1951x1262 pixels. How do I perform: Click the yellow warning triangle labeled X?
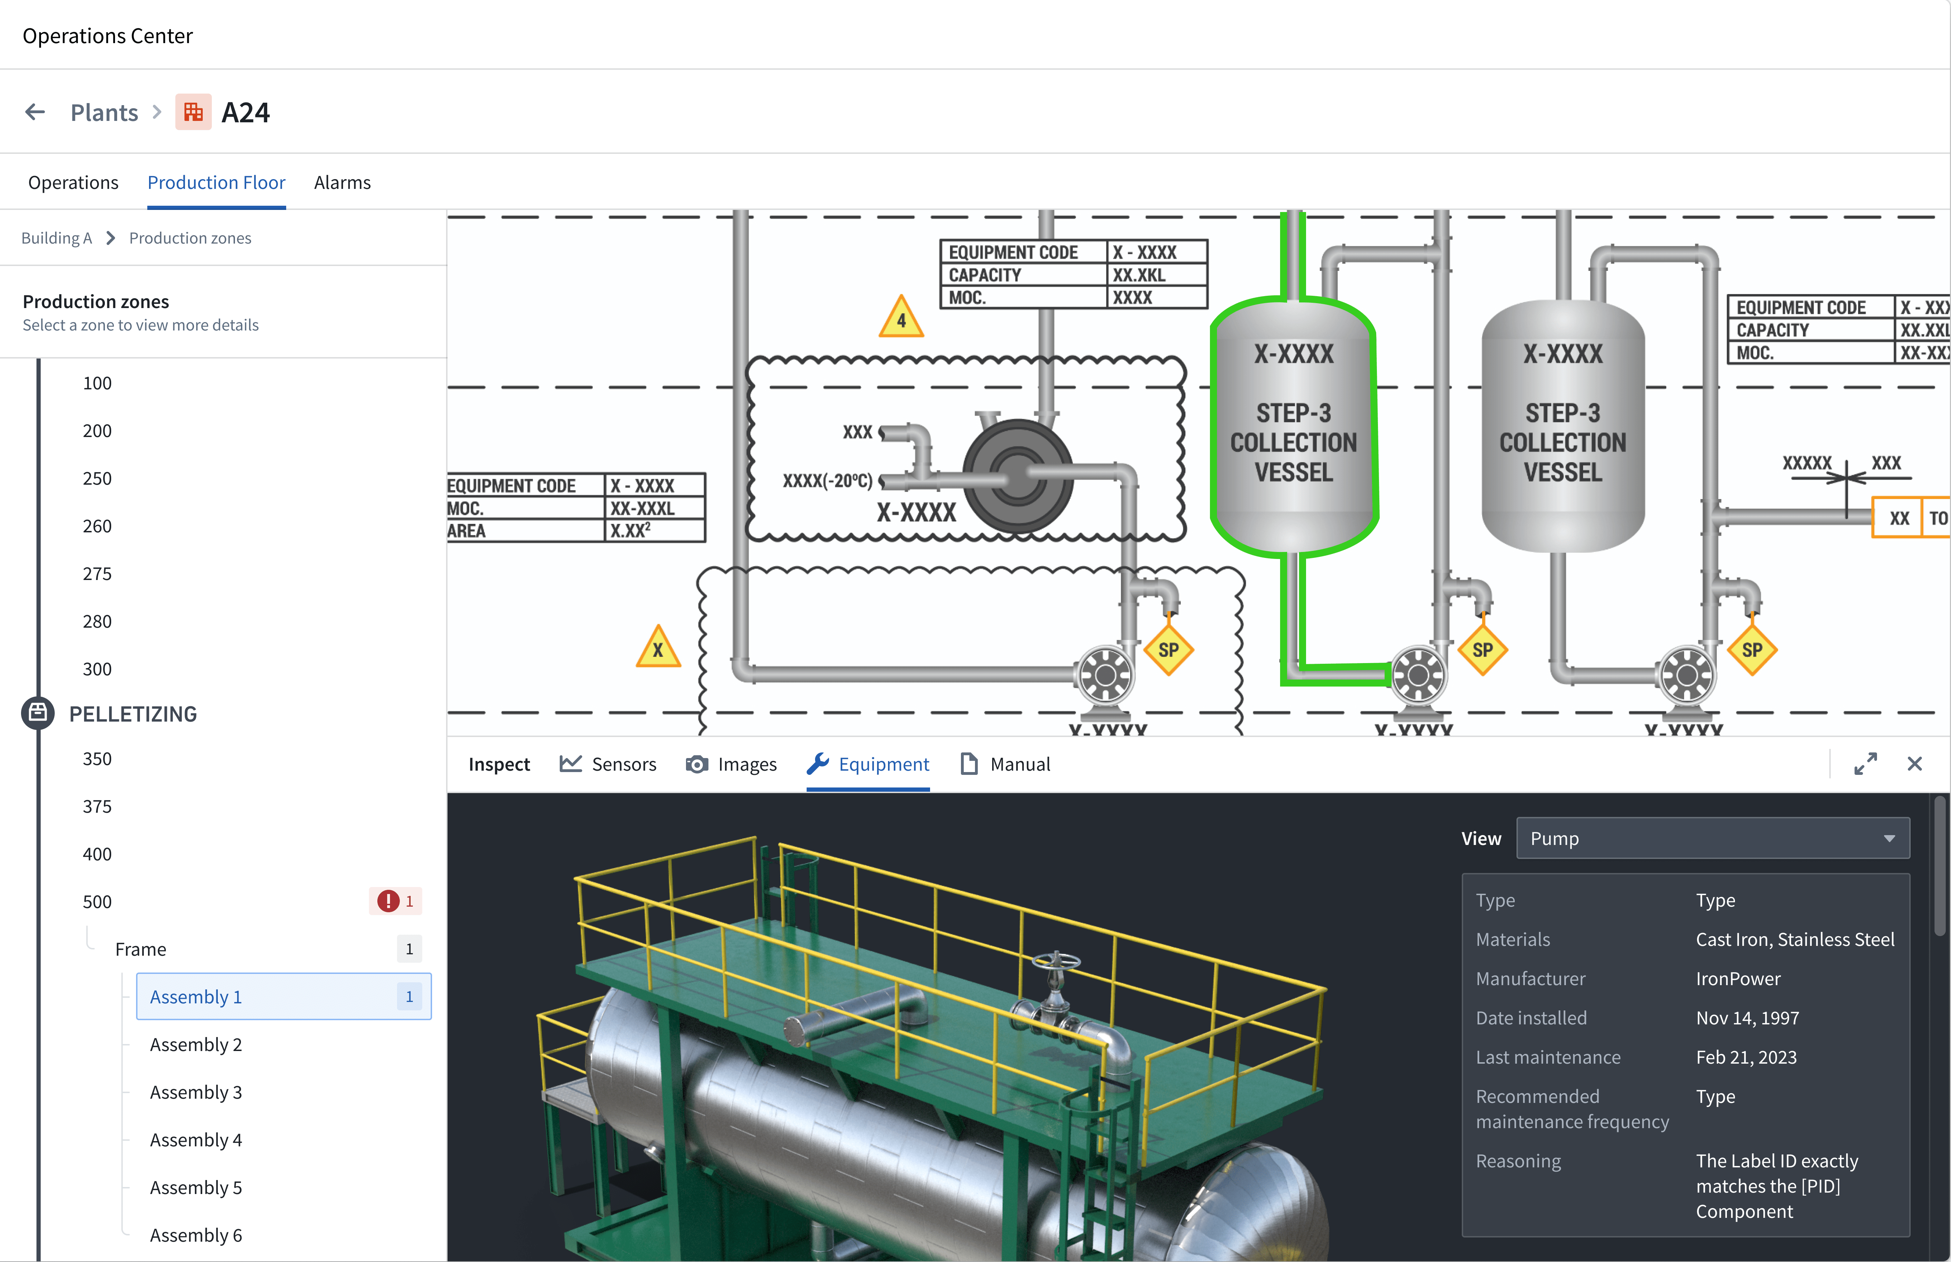coord(658,649)
